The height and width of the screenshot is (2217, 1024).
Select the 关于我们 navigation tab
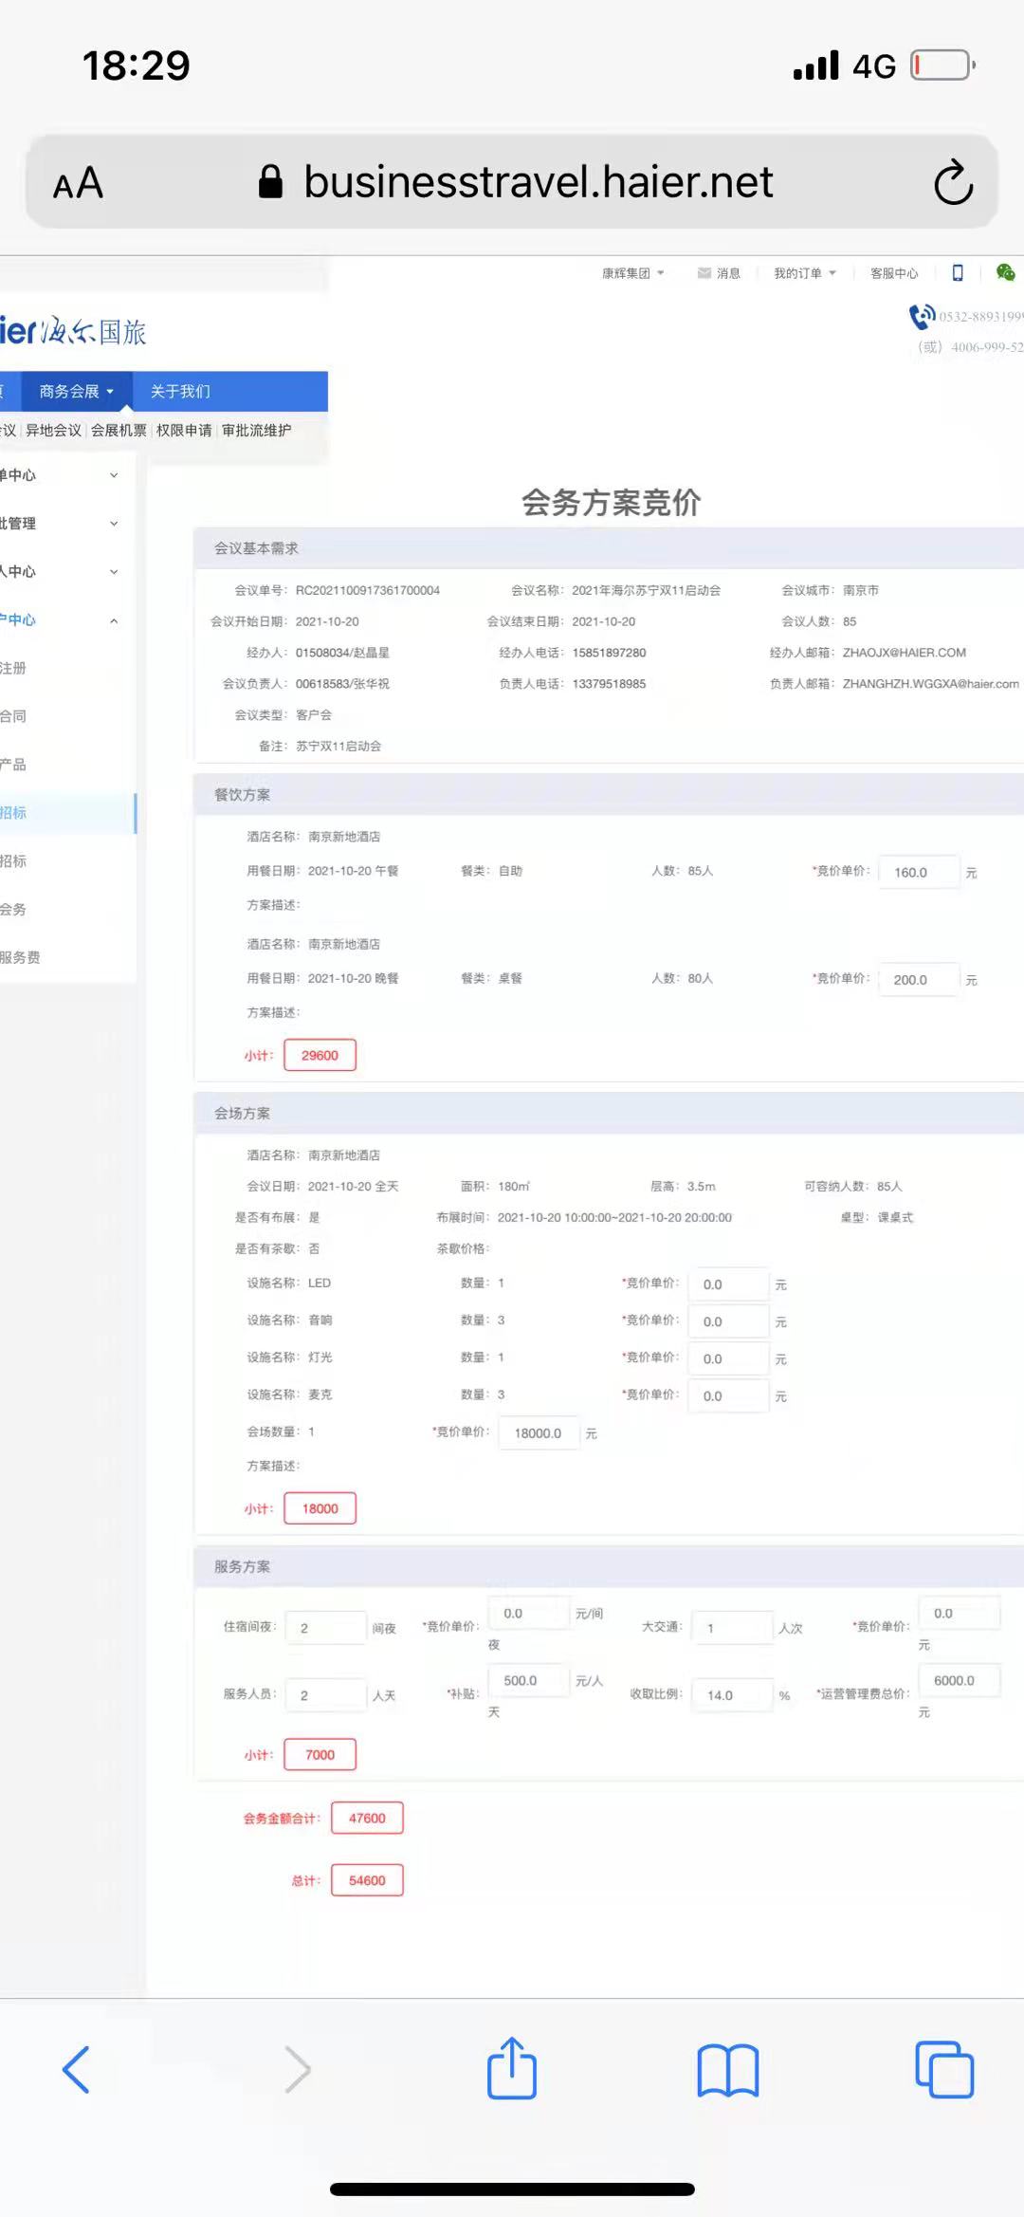click(x=180, y=391)
